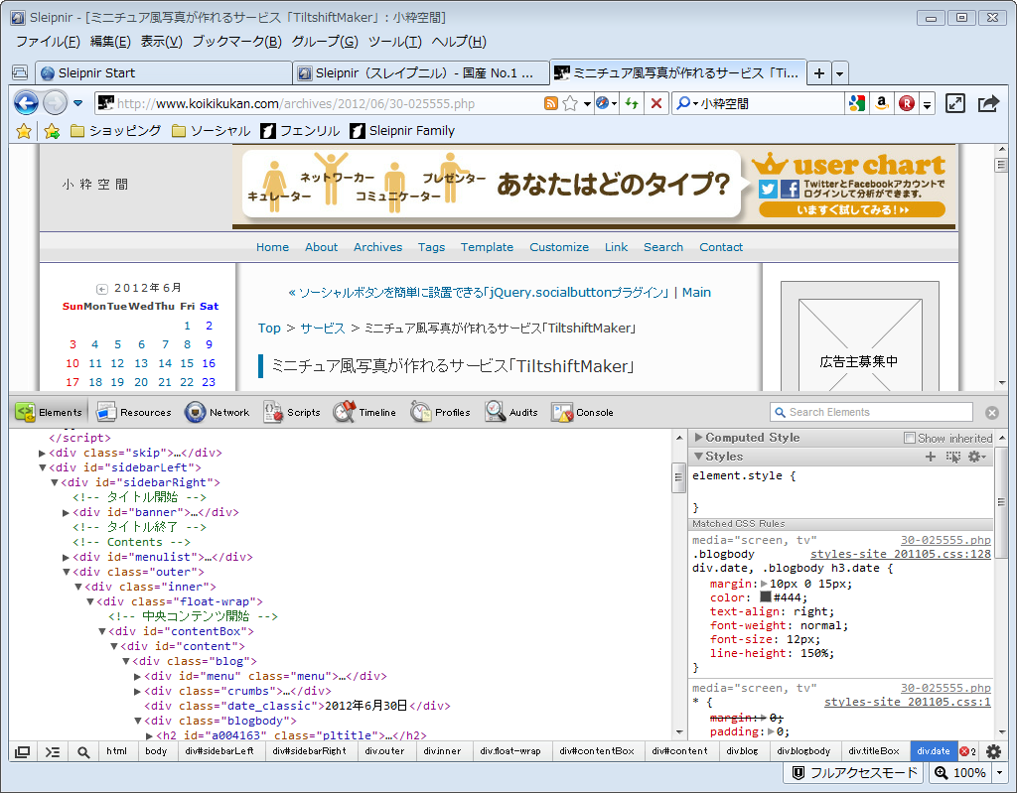Open the search engine magnifier dropdown
The height and width of the screenshot is (793, 1017).
687,103
